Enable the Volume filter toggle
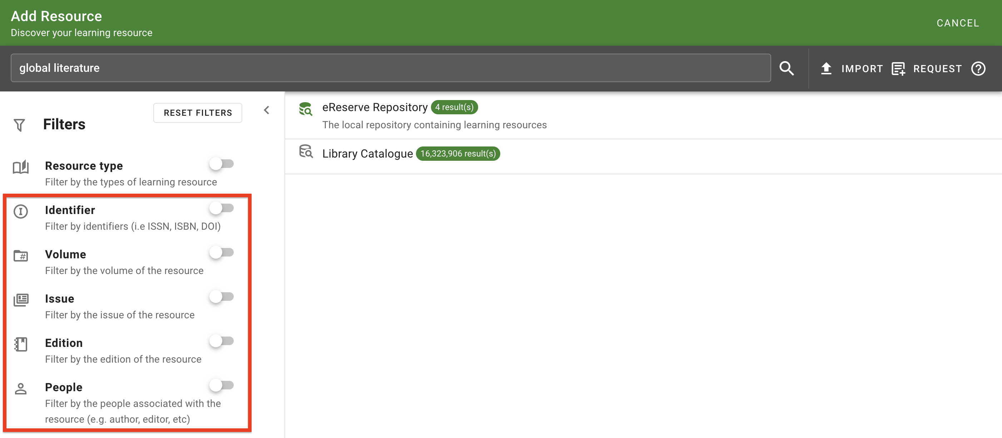1002x438 pixels. [x=223, y=252]
